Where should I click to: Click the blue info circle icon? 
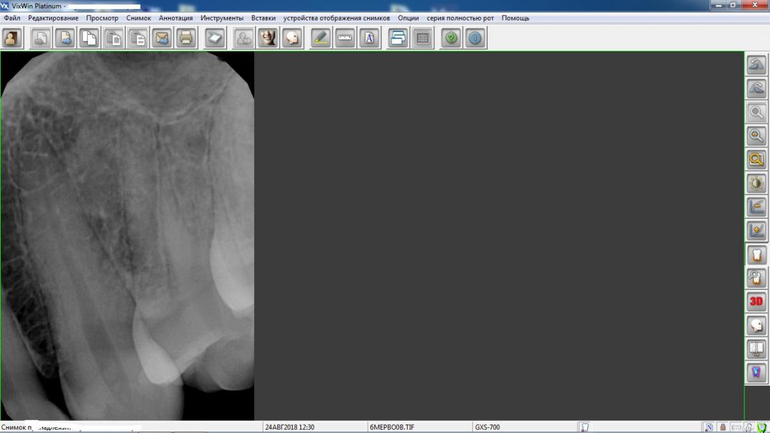pyautogui.click(x=475, y=38)
